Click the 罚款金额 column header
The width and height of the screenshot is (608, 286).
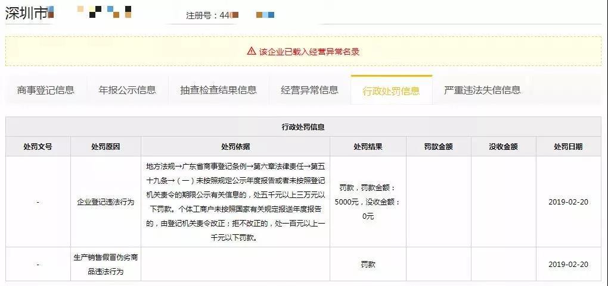438,147
